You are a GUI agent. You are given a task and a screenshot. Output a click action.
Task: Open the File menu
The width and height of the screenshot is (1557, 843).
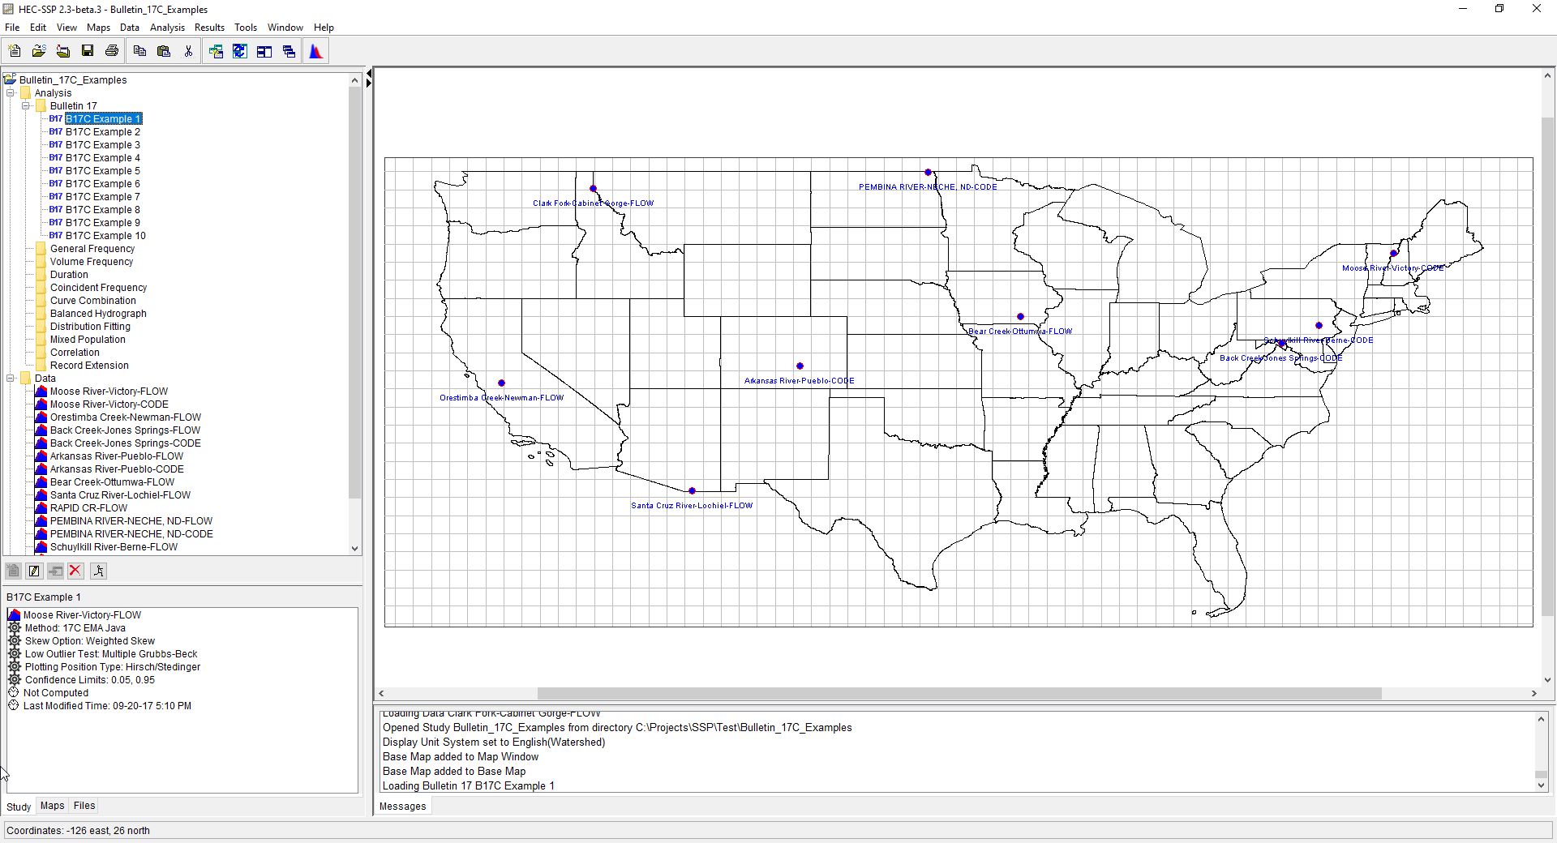click(x=12, y=28)
